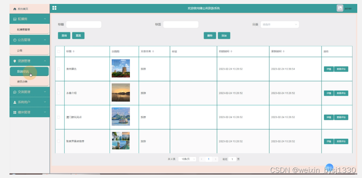Click the admin avatar image icon
This screenshot has height=178, width=362.
pos(340,8)
